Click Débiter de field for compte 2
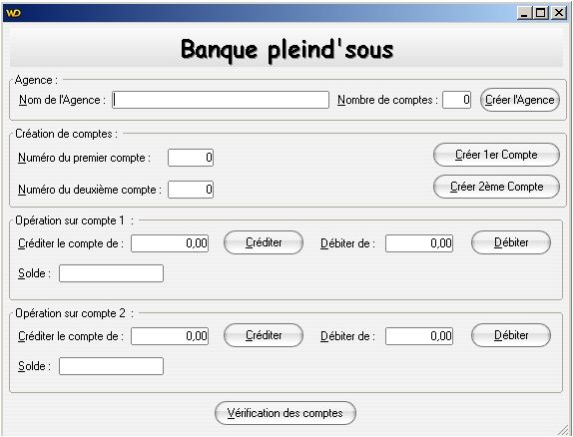This screenshot has width=573, height=437. [x=419, y=336]
